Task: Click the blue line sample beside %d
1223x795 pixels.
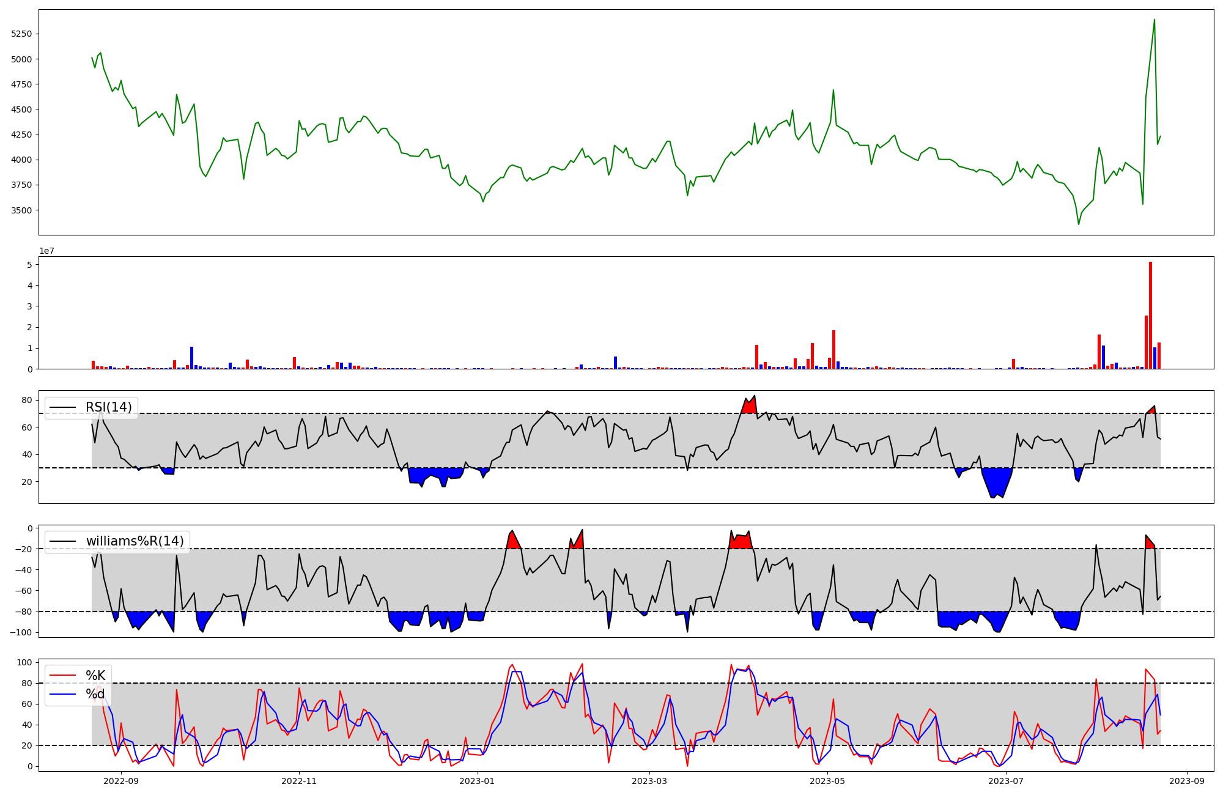Action: click(x=63, y=694)
